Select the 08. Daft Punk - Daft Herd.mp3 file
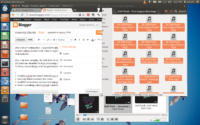The image size is (200, 125). [149, 57]
